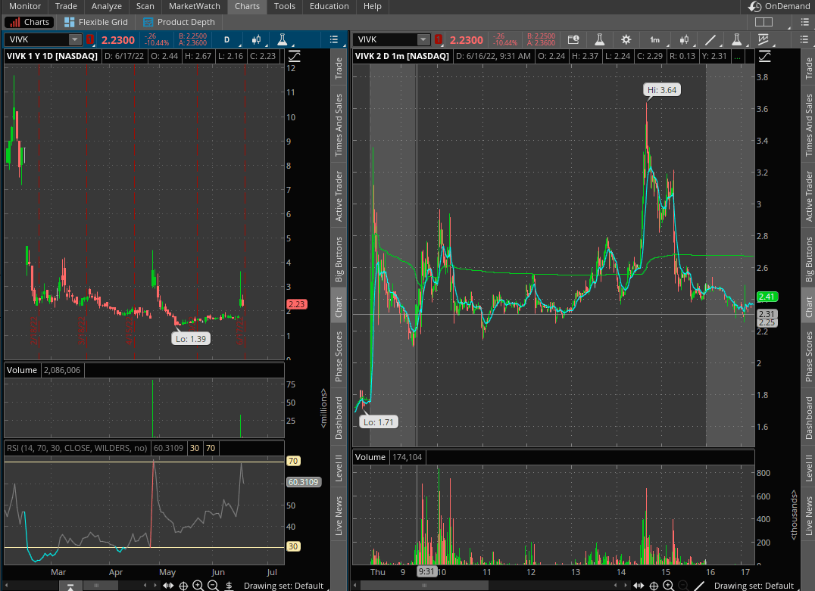Click the trading calendar icon in right chart toolbar
This screenshot has width=815, height=591.
[x=573, y=40]
